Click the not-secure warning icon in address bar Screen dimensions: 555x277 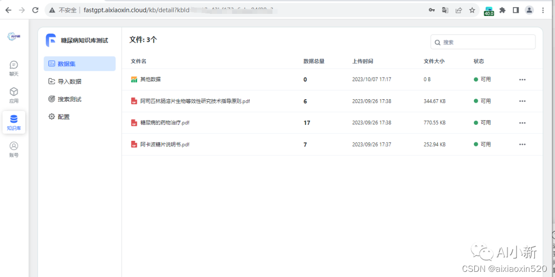coord(52,10)
